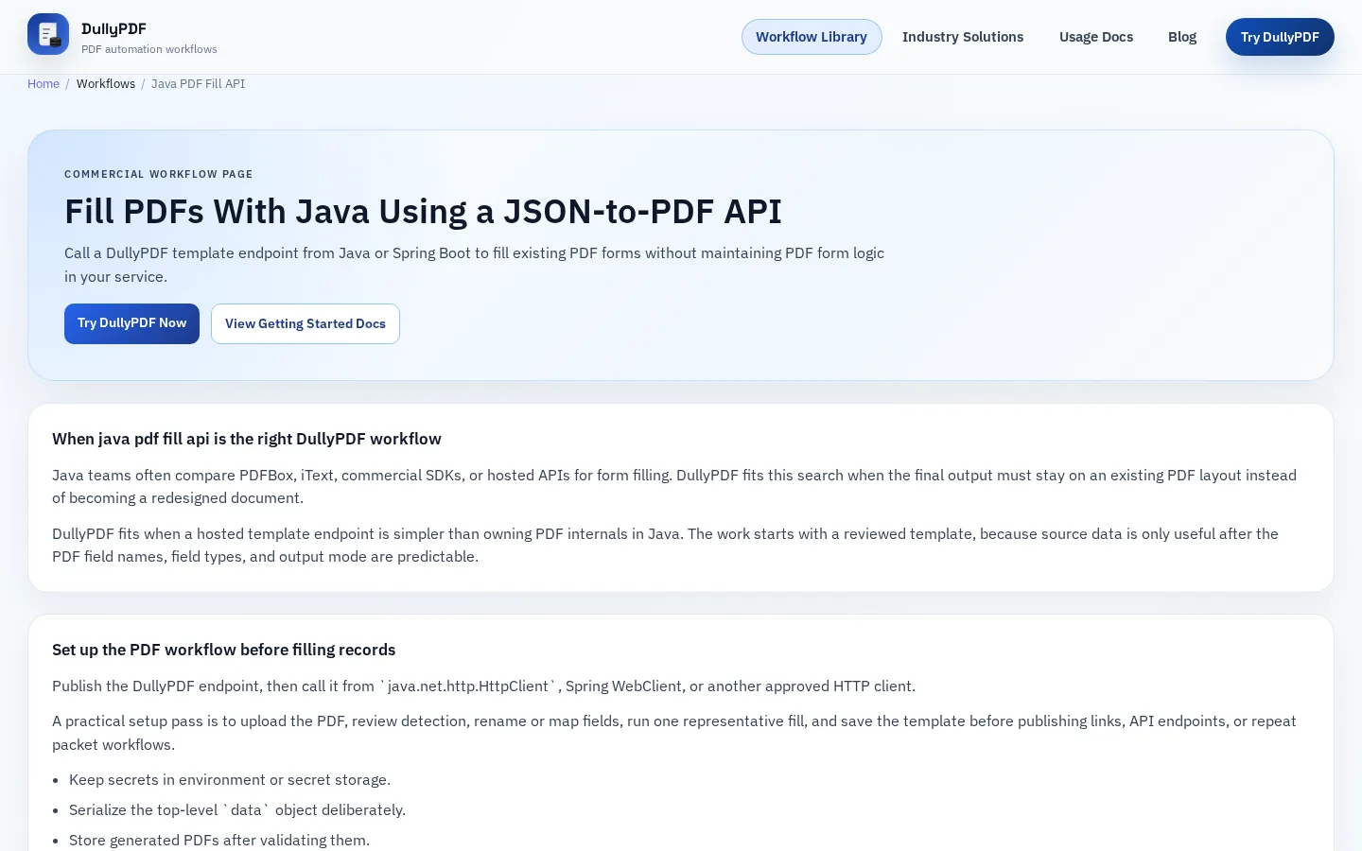Image resolution: width=1362 pixels, height=851 pixels.
Task: Open the DullyPDF brand name link
Action: (113, 28)
